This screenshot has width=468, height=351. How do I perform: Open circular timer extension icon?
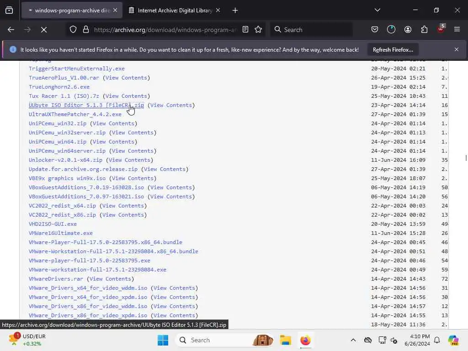(x=391, y=30)
